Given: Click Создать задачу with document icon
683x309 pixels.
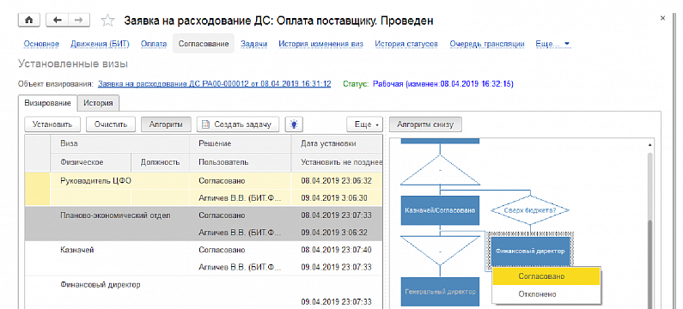Looking at the screenshot, I should tap(237, 124).
